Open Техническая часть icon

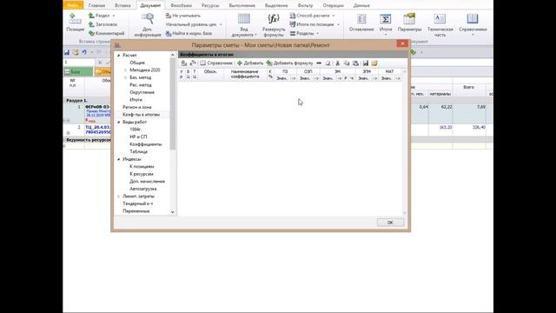pyautogui.click(x=440, y=19)
